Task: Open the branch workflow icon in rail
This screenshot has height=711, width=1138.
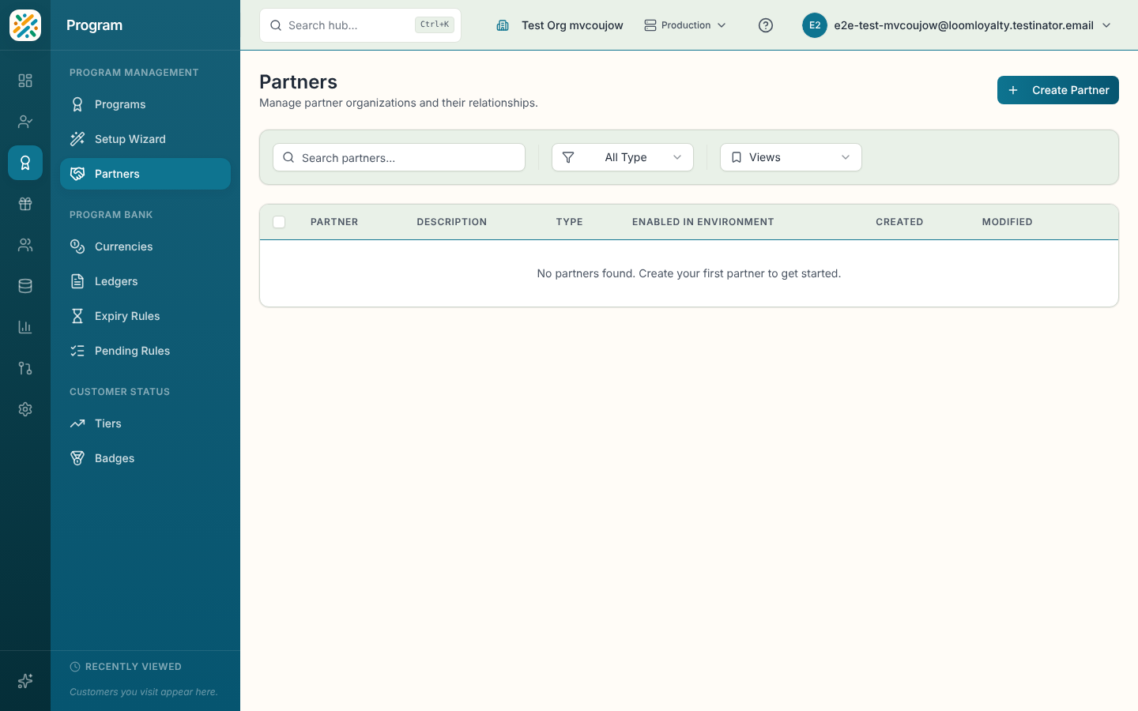Action: (25, 368)
